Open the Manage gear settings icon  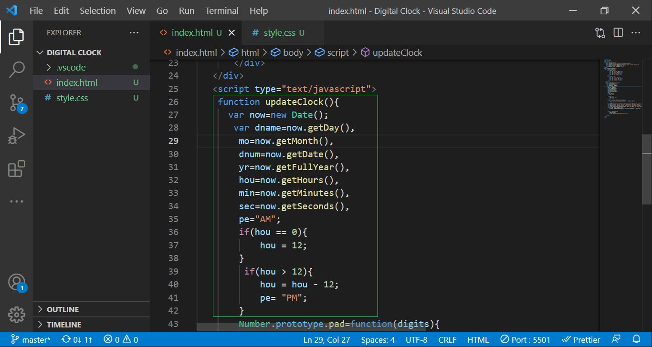(16, 315)
